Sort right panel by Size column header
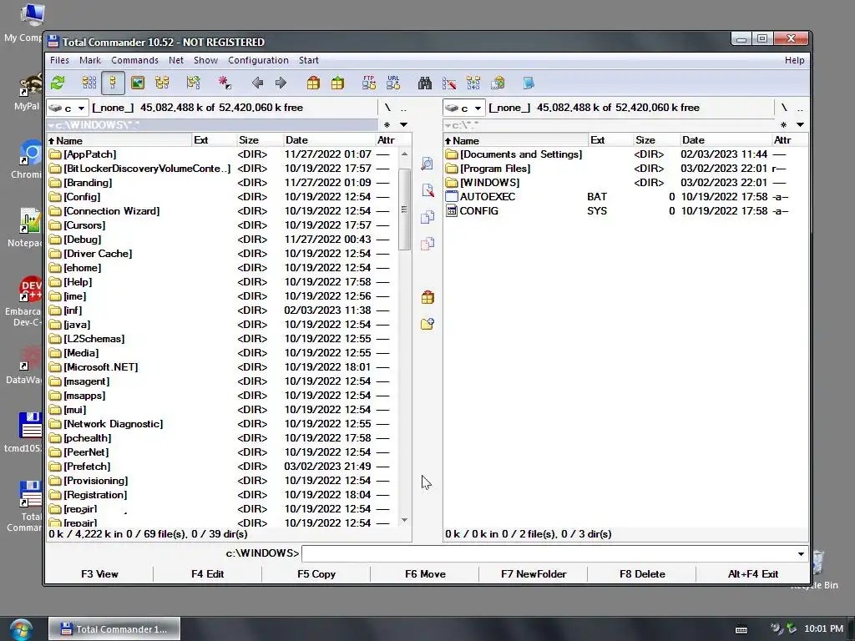Viewport: 855px width, 641px height. click(656, 140)
